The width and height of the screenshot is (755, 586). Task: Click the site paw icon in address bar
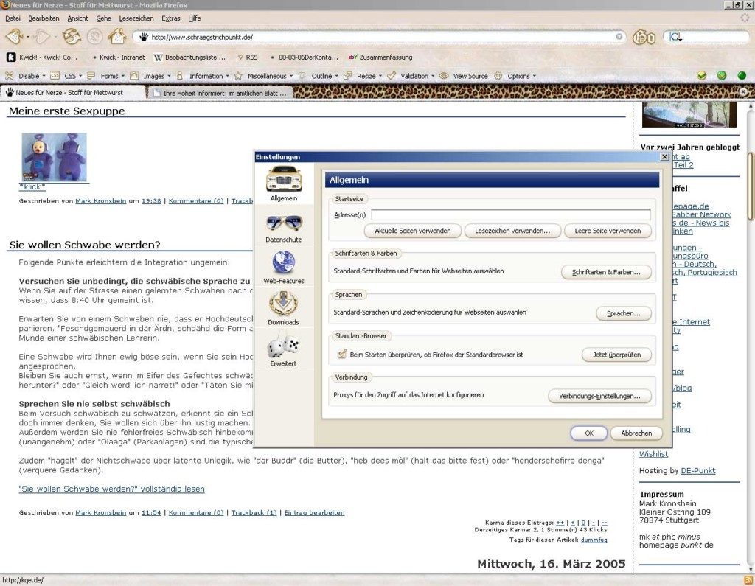tap(144, 37)
